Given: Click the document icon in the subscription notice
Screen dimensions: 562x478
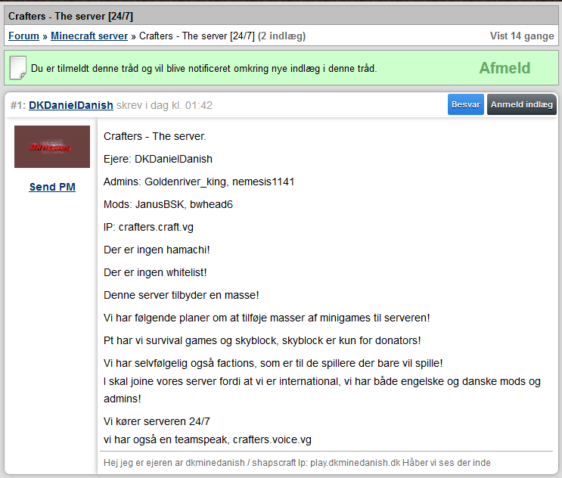Looking at the screenshot, I should click(18, 68).
